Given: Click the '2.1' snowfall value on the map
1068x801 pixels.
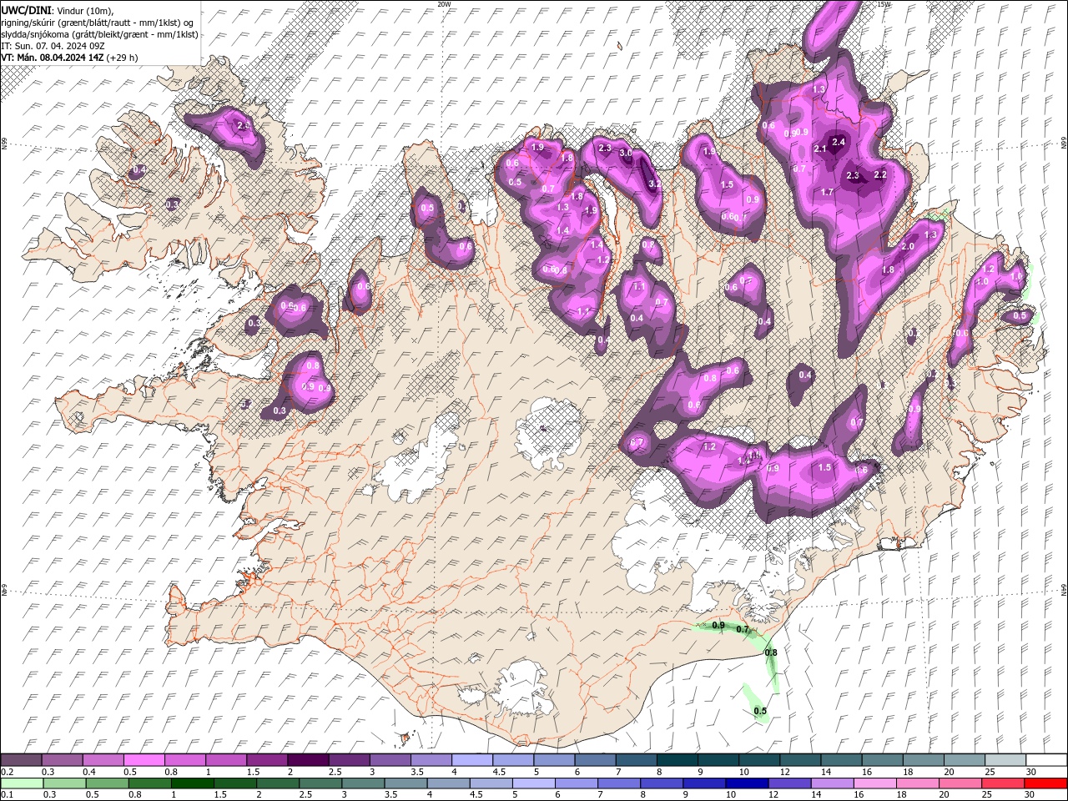Looking at the screenshot, I should coord(819,149).
